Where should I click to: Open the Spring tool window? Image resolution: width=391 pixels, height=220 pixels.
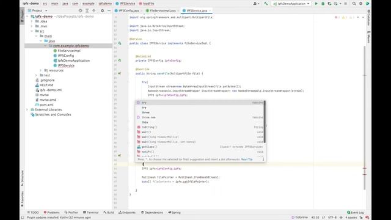tap(174, 213)
